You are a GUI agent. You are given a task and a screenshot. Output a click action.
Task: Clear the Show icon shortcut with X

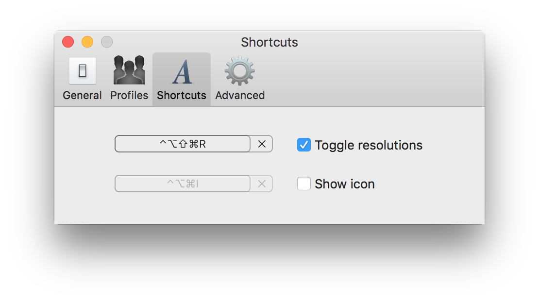click(x=262, y=184)
